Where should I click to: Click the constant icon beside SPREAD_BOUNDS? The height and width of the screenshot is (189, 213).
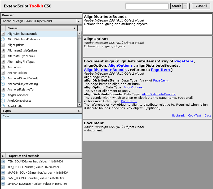coord(3,184)
